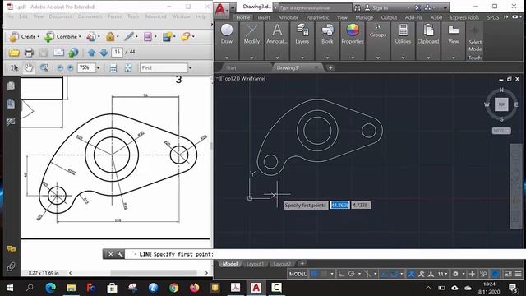Screen dimensions: 526x296
Task: Select the Marquee Zoom tool in Acrobat
Action: coord(44,68)
